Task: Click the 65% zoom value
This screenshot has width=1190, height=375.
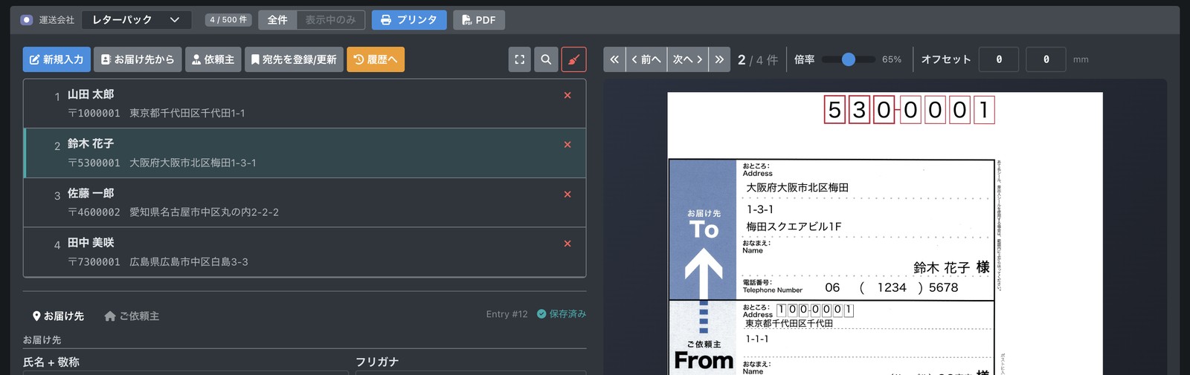Action: click(x=892, y=59)
